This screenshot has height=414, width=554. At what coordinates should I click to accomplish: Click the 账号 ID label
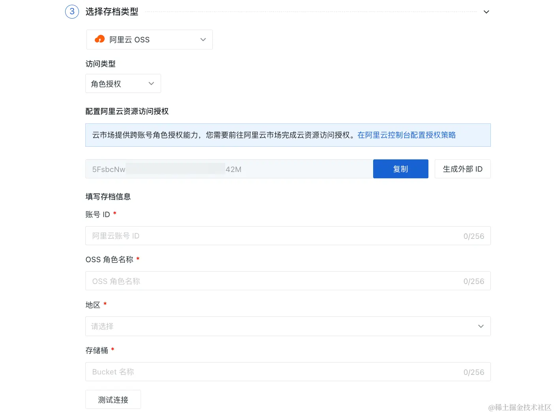[x=98, y=214]
